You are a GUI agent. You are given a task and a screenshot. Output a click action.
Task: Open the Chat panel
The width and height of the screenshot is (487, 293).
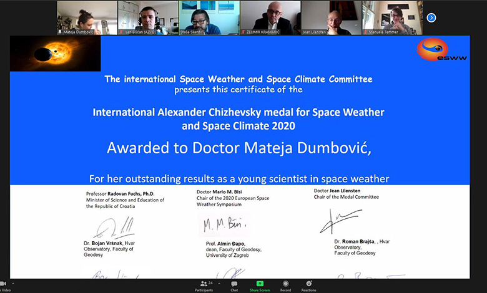coord(234,286)
